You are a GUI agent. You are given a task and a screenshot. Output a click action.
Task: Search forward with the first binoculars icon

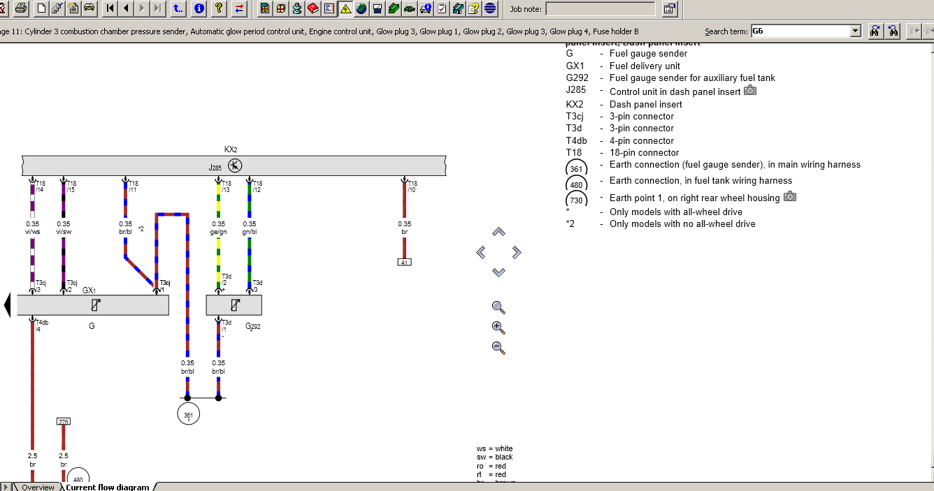tap(875, 31)
